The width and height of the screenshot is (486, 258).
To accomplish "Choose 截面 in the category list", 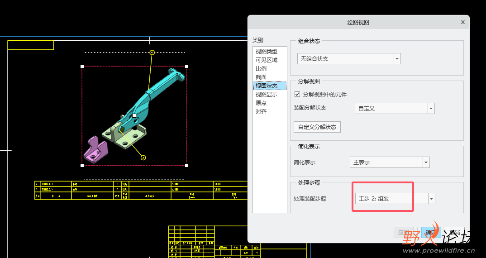I will (x=261, y=77).
